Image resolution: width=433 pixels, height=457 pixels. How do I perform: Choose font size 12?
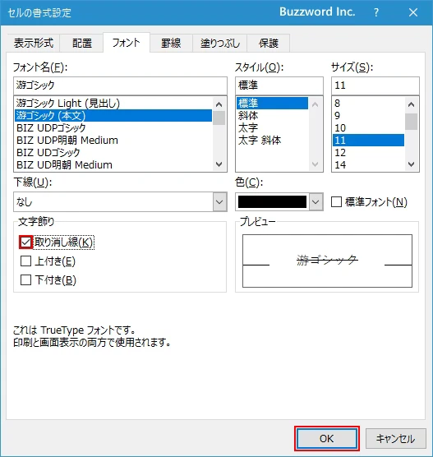[x=368, y=152]
